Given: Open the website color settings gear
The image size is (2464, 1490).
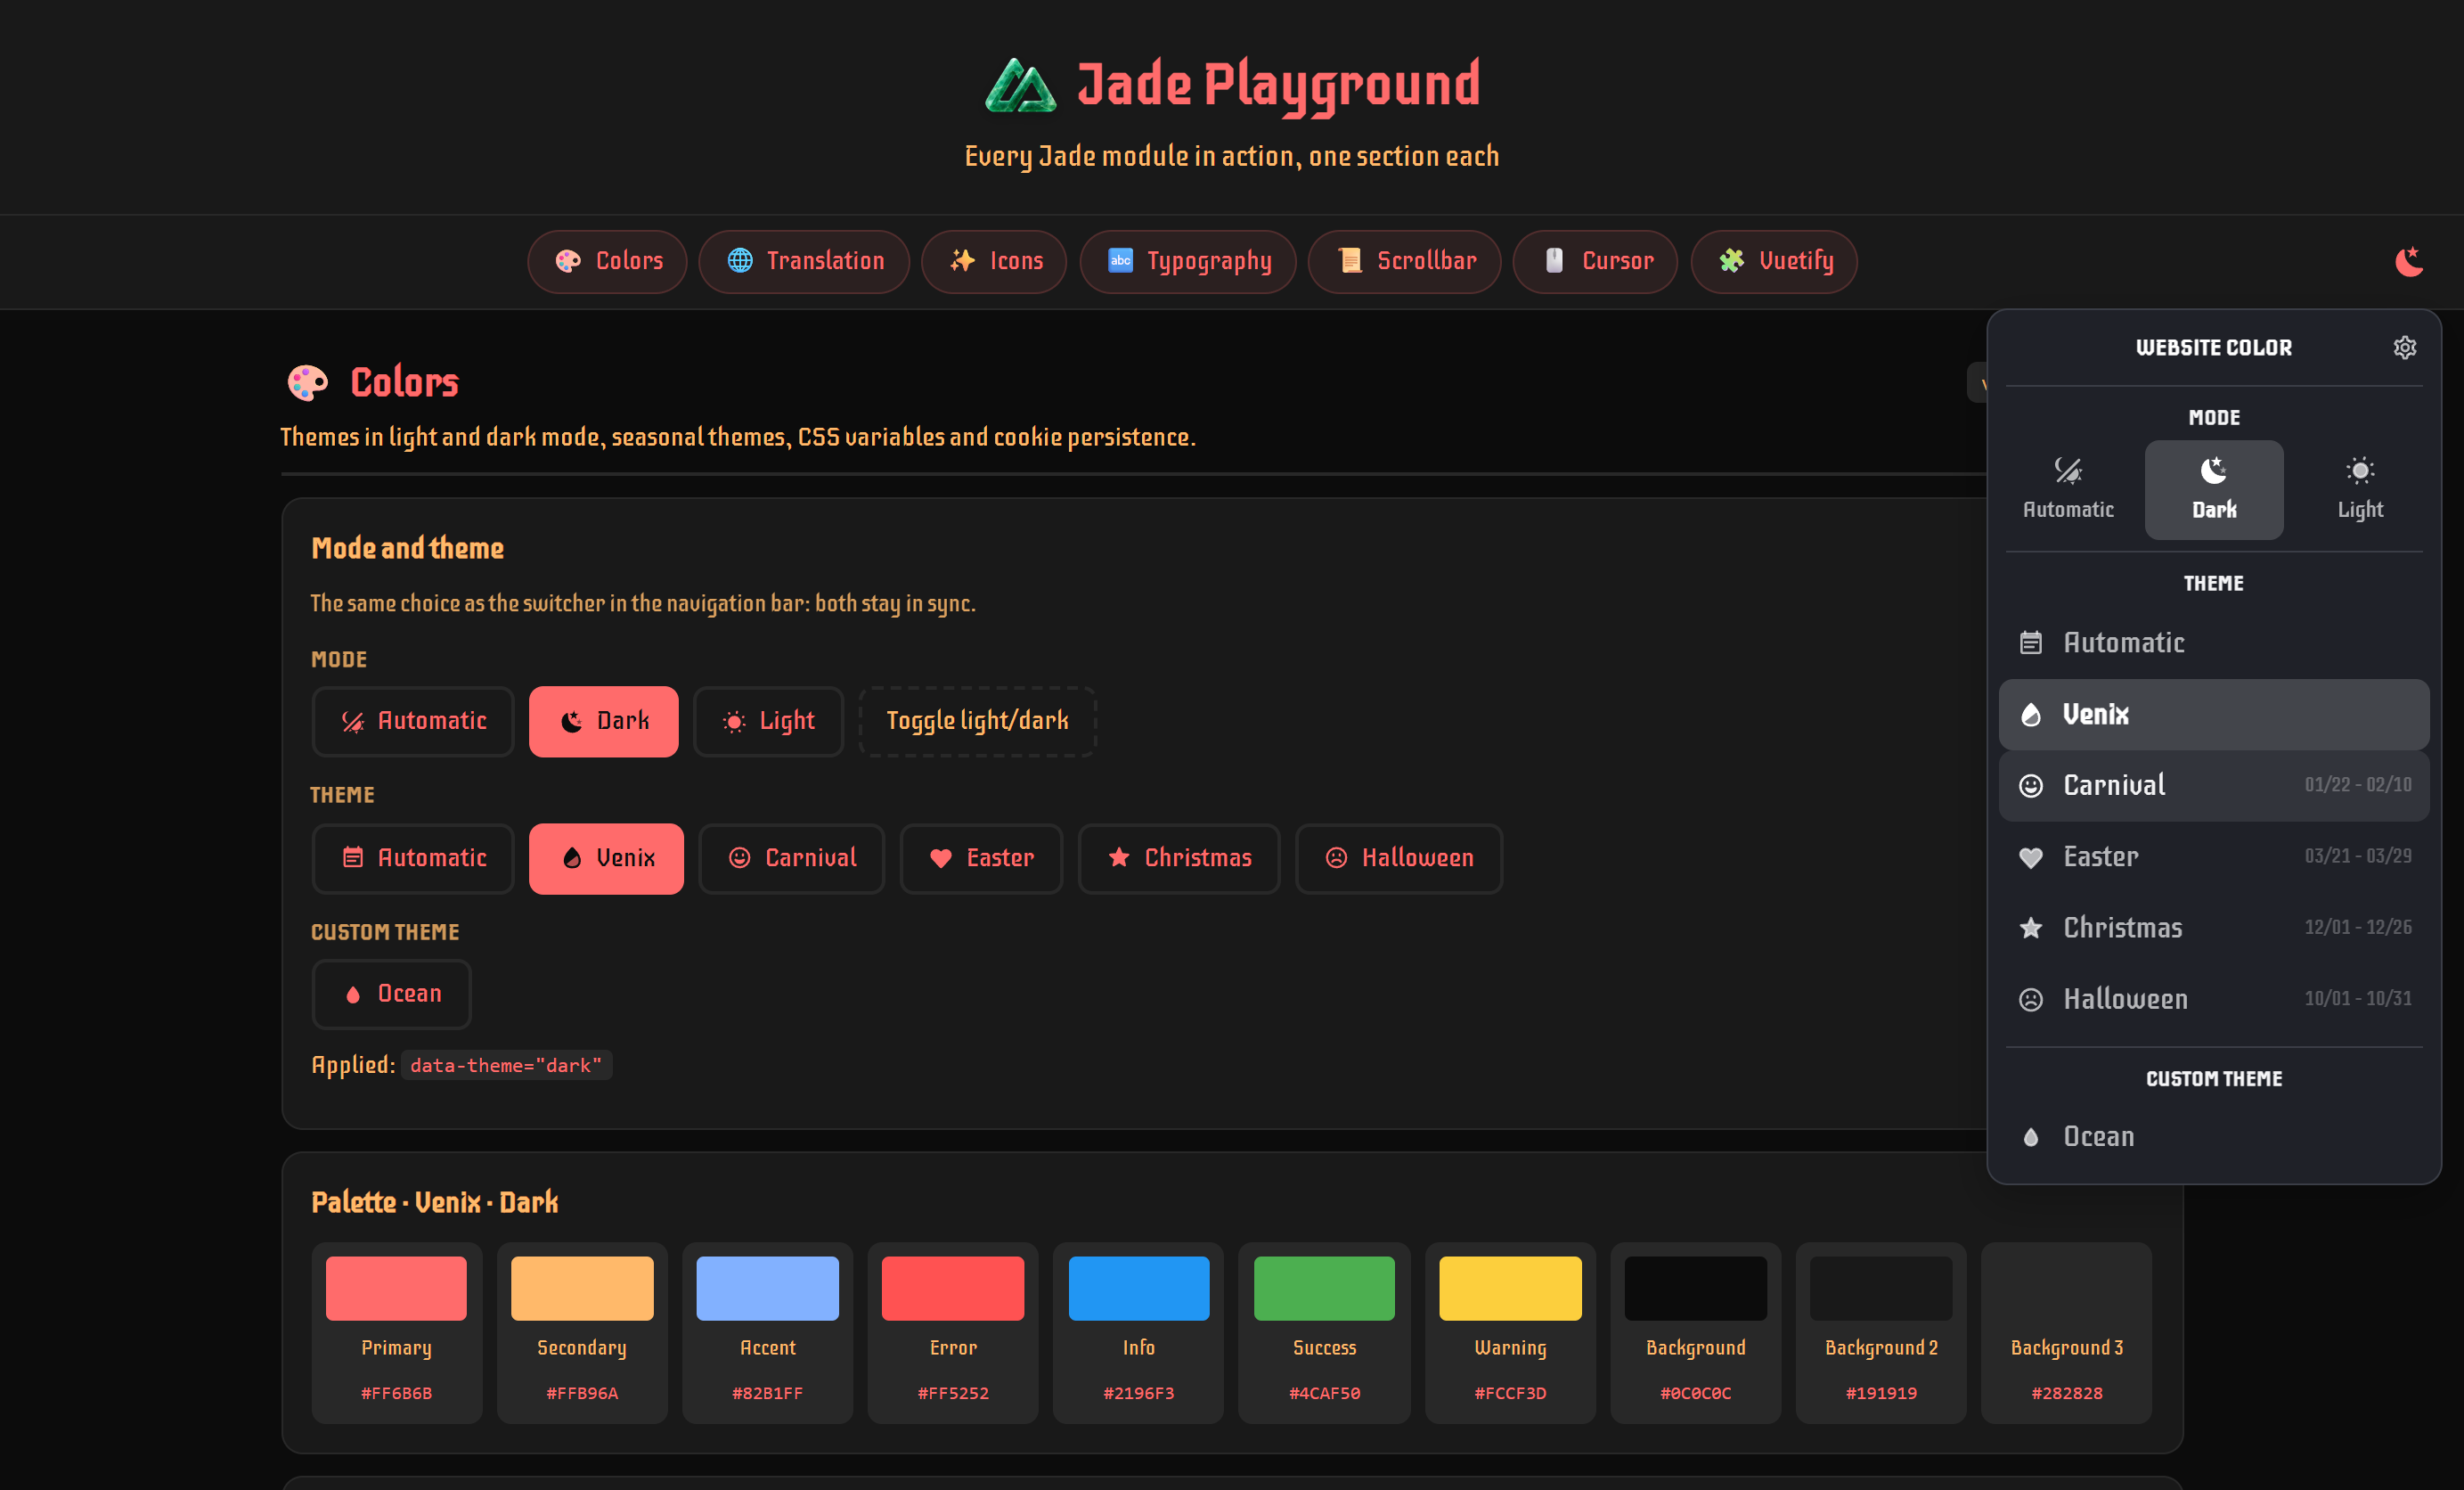Looking at the screenshot, I should coord(2404,348).
